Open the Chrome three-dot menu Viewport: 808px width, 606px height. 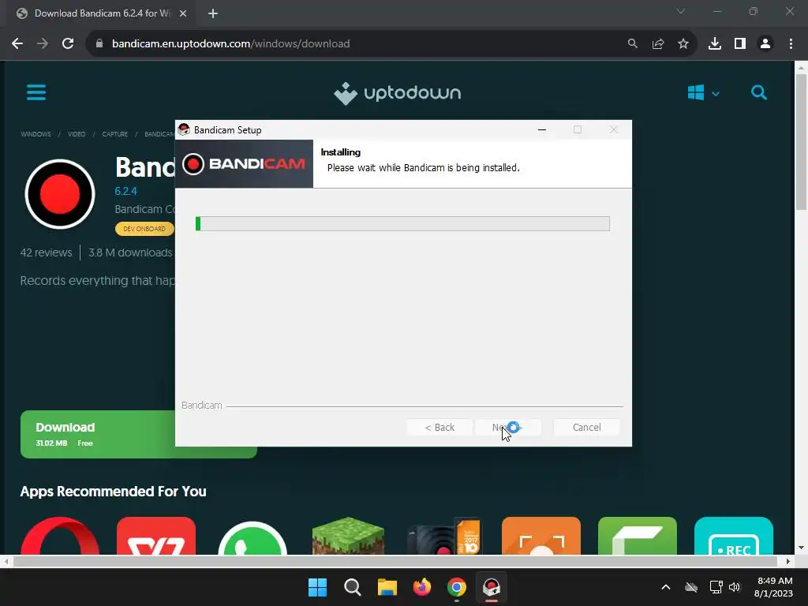point(791,44)
